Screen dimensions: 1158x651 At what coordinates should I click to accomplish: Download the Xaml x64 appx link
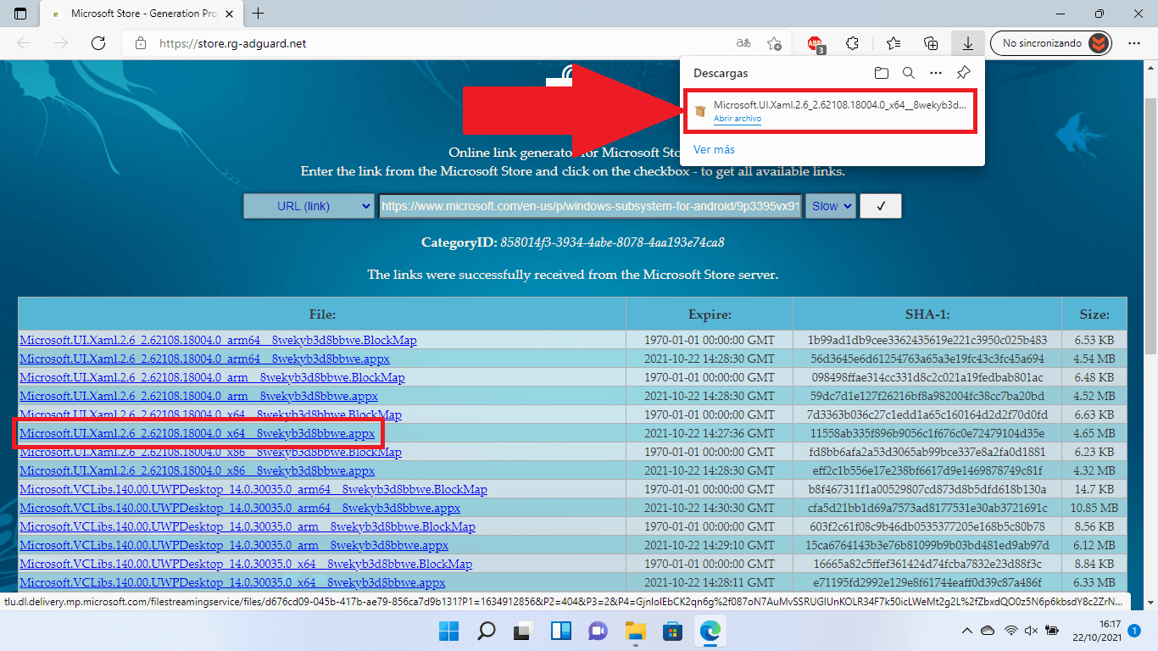[197, 433]
